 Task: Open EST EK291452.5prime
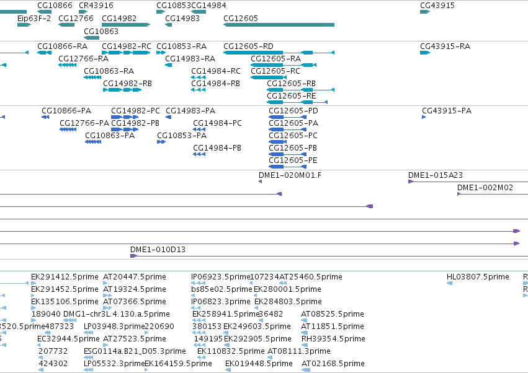65,289
